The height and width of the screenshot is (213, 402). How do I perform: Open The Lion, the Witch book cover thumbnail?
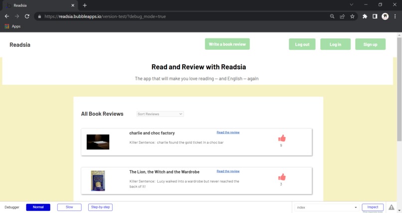pyautogui.click(x=98, y=181)
